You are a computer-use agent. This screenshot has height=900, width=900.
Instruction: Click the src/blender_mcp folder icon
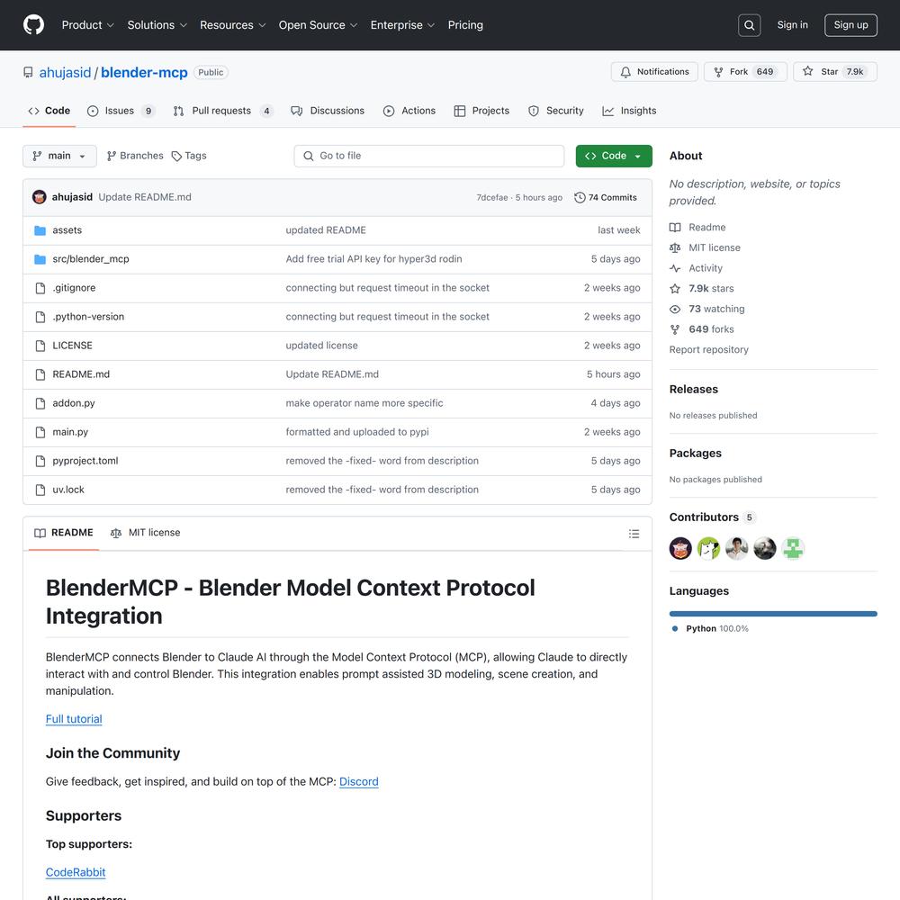click(40, 259)
